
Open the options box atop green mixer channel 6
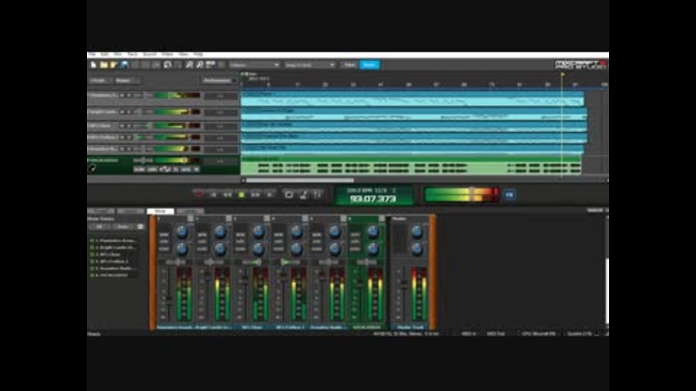tap(381, 219)
